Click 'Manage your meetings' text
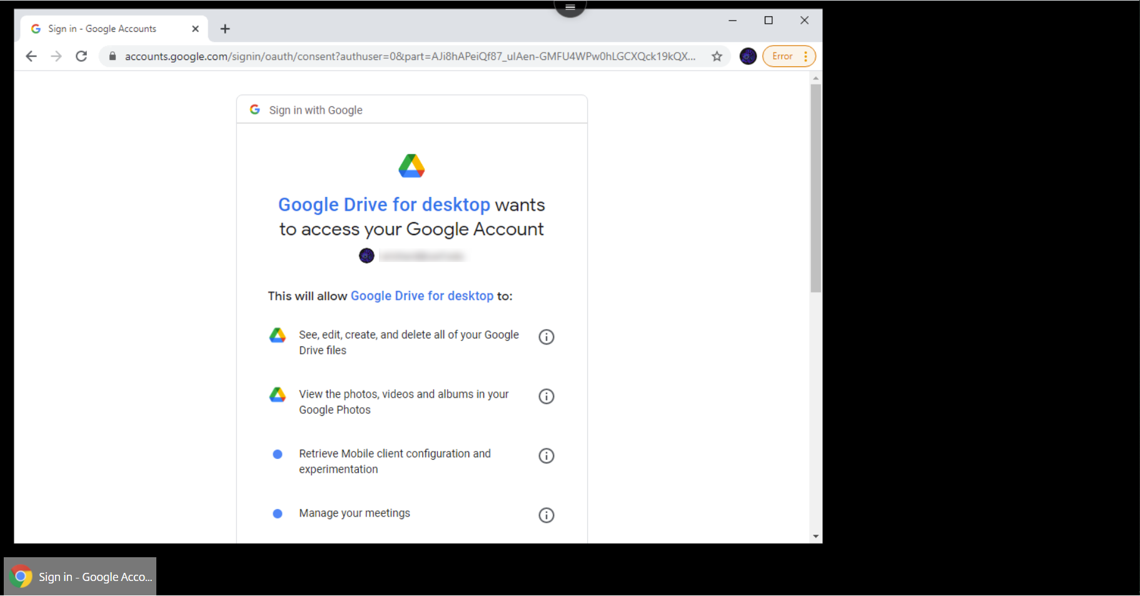 click(x=355, y=513)
